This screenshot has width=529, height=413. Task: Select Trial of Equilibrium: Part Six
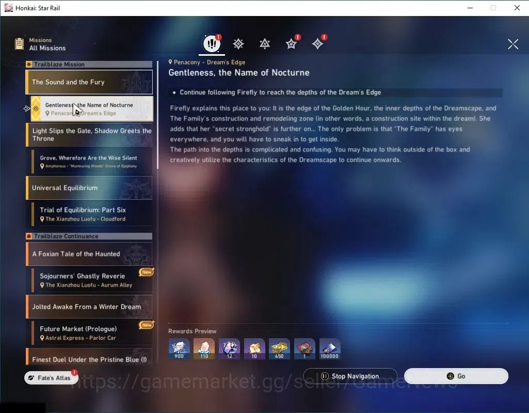click(x=92, y=214)
